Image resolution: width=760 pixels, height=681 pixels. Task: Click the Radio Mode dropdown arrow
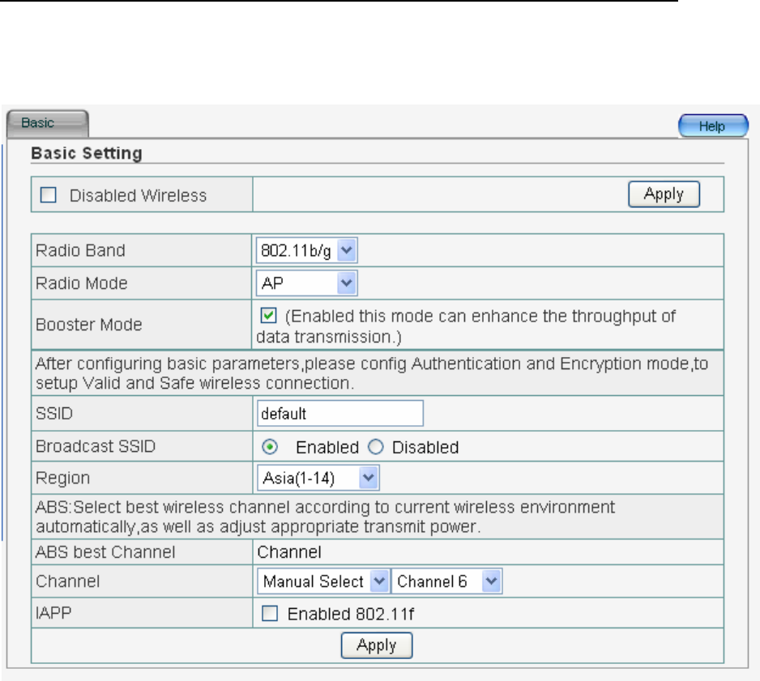click(x=347, y=283)
